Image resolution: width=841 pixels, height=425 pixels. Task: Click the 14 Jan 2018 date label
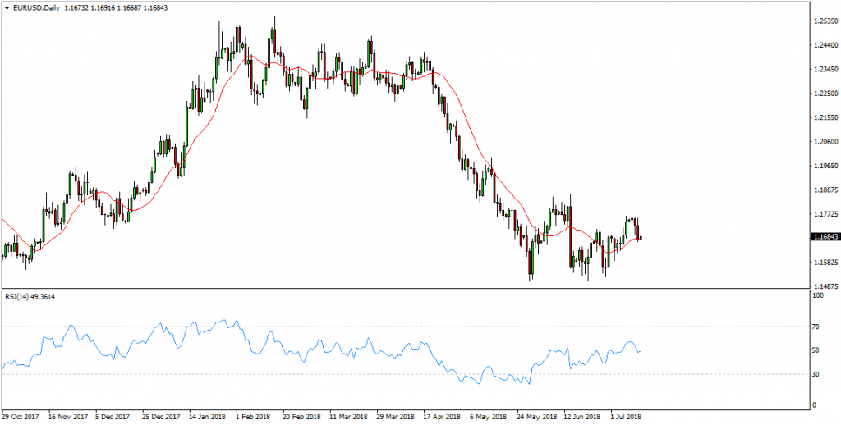coord(207,416)
